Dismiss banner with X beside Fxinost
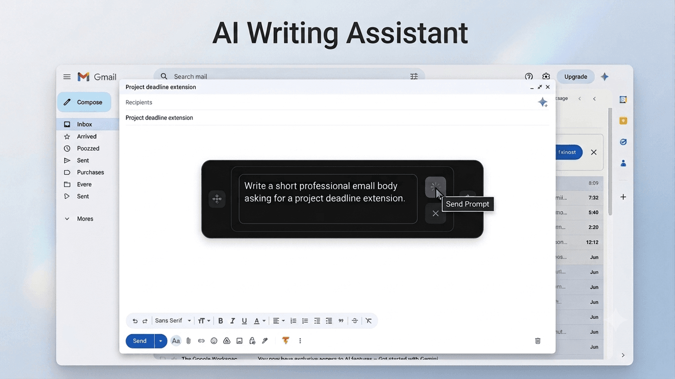The width and height of the screenshot is (675, 379). click(594, 152)
